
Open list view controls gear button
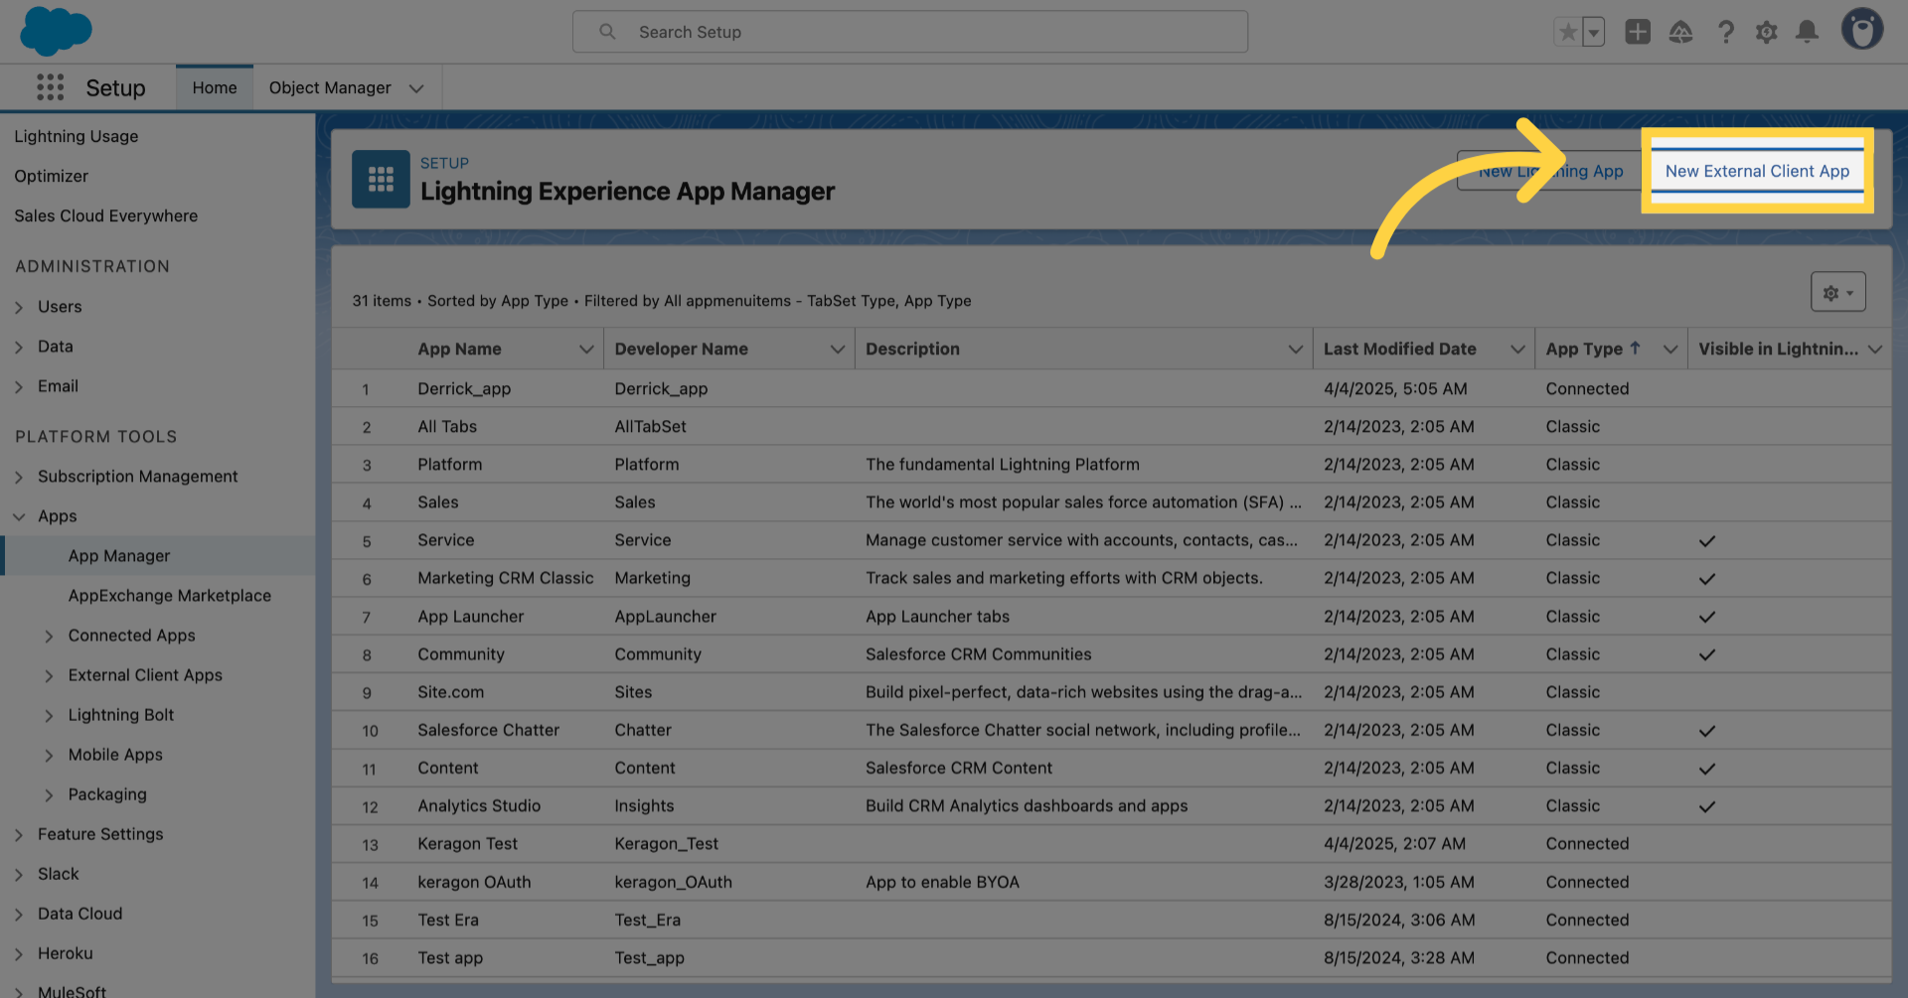[1837, 292]
